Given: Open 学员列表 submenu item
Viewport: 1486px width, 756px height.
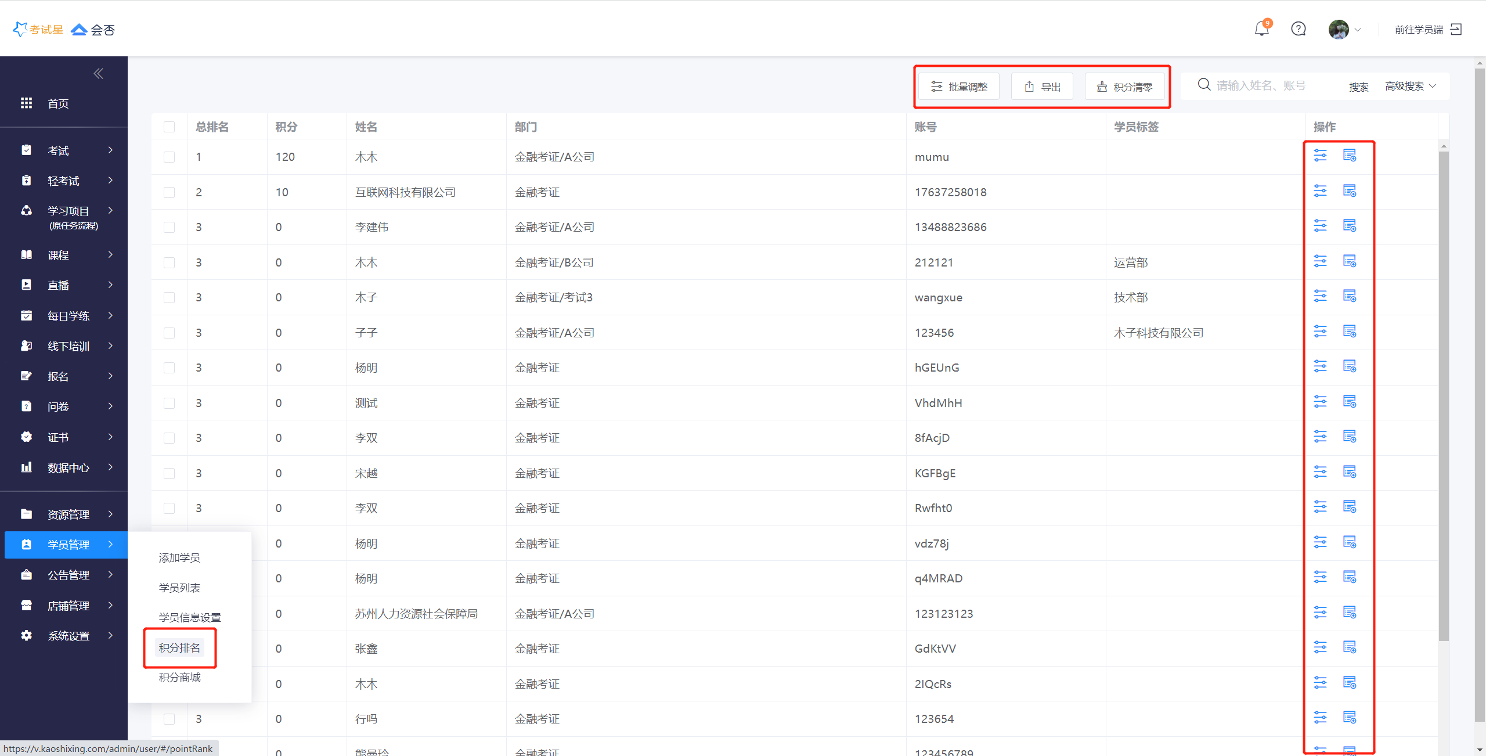Looking at the screenshot, I should click(x=179, y=588).
